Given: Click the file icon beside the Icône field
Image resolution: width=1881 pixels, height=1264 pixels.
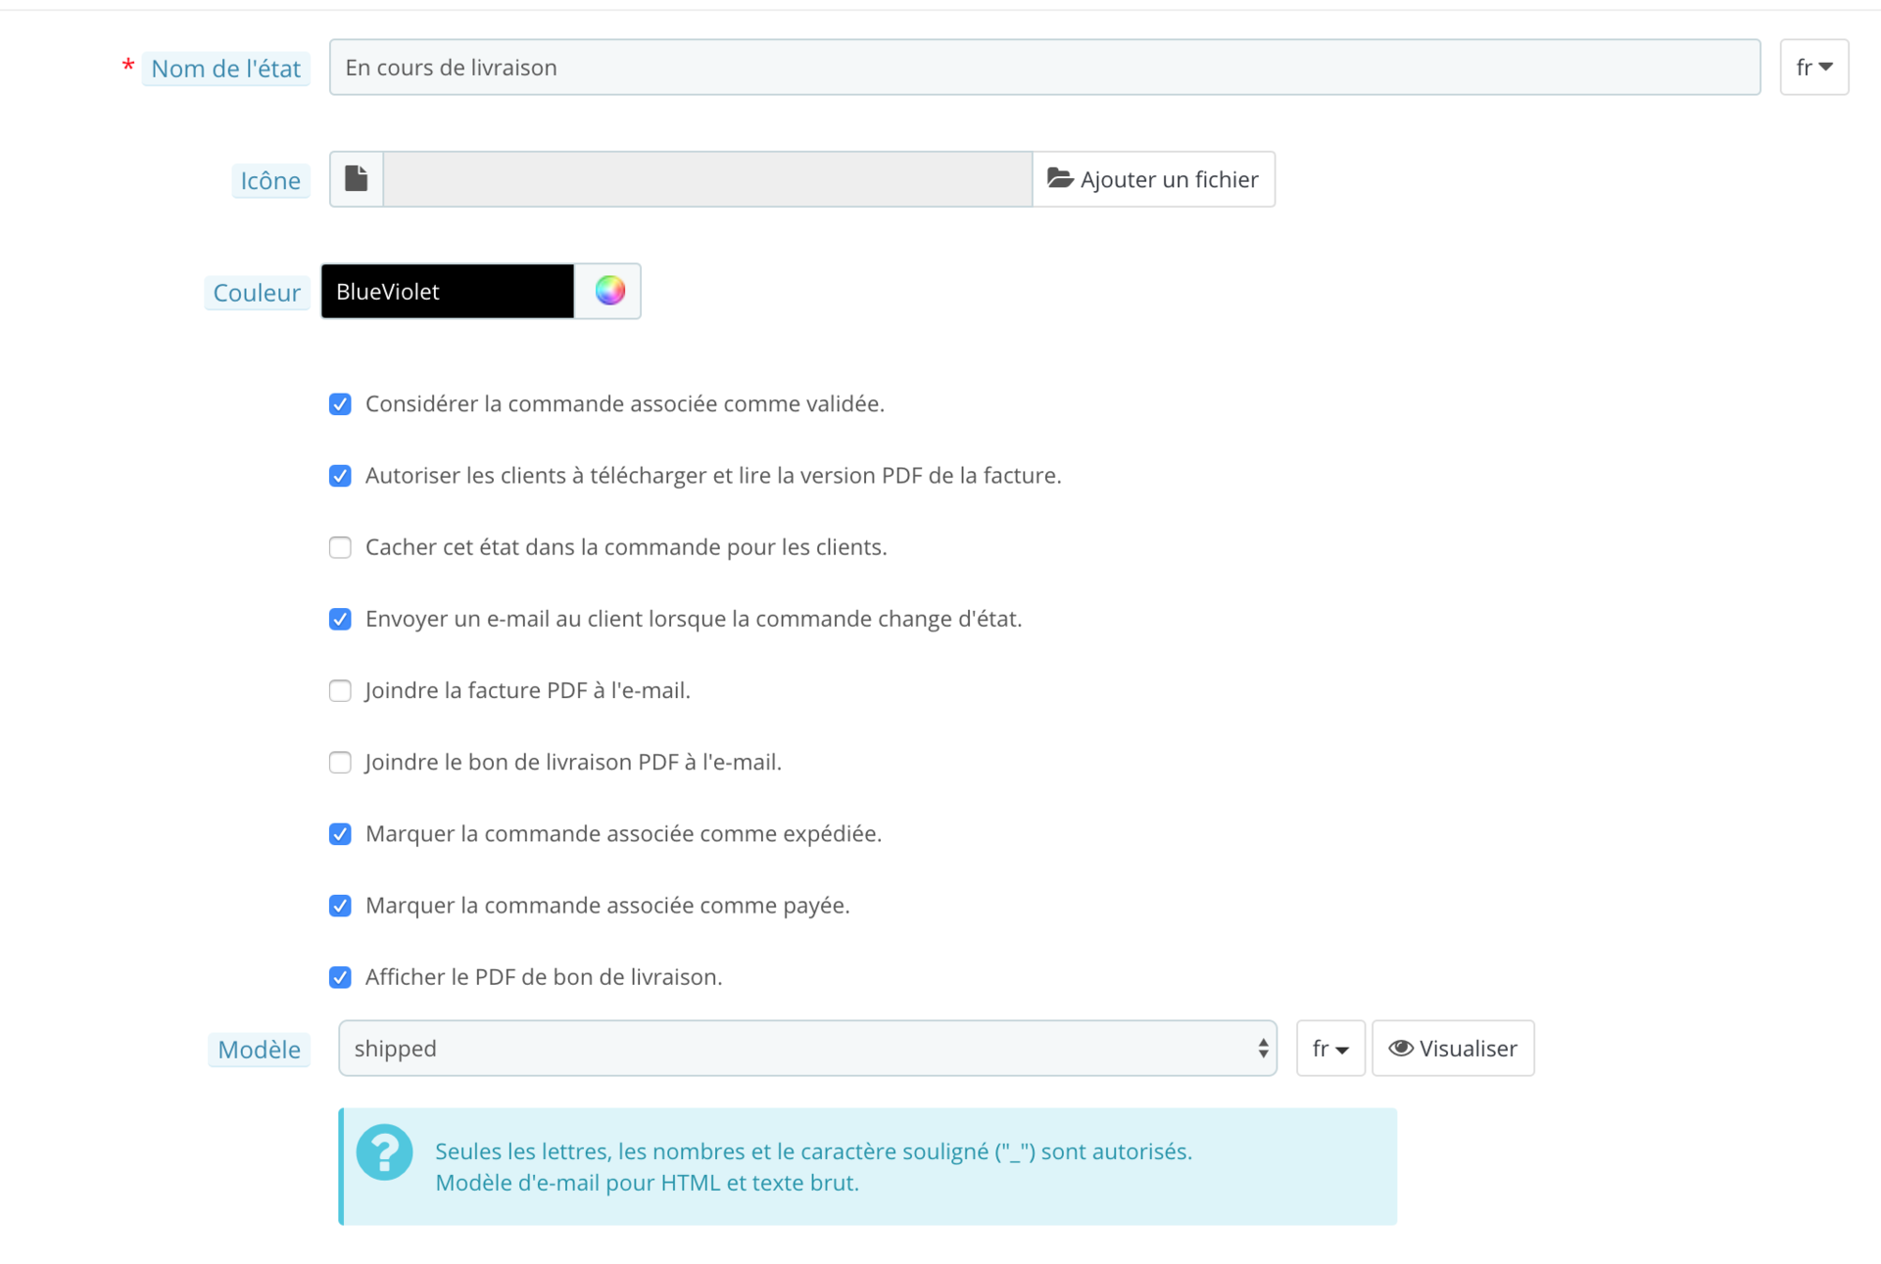Looking at the screenshot, I should point(357,179).
